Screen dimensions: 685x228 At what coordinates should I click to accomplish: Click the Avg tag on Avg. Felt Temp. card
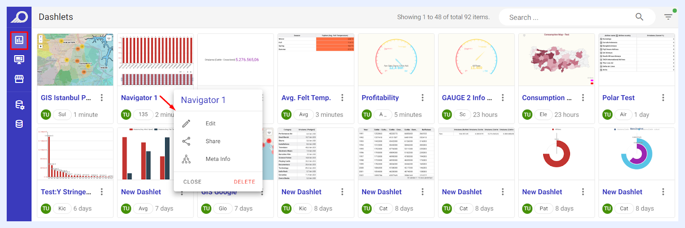[x=303, y=114]
